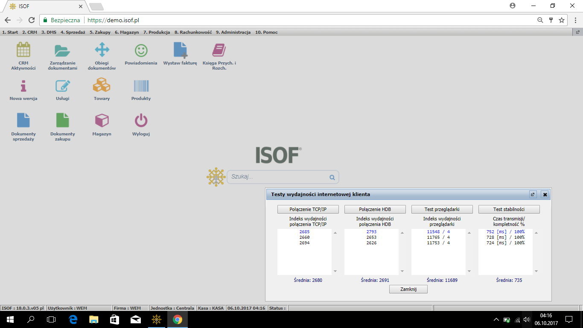The image size is (583, 328).
Task: Open Dokumenty zakupu green file icon
Action: pyautogui.click(x=63, y=120)
